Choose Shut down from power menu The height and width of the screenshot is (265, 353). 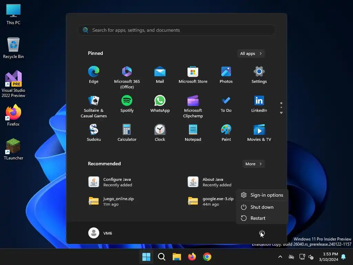point(262,207)
